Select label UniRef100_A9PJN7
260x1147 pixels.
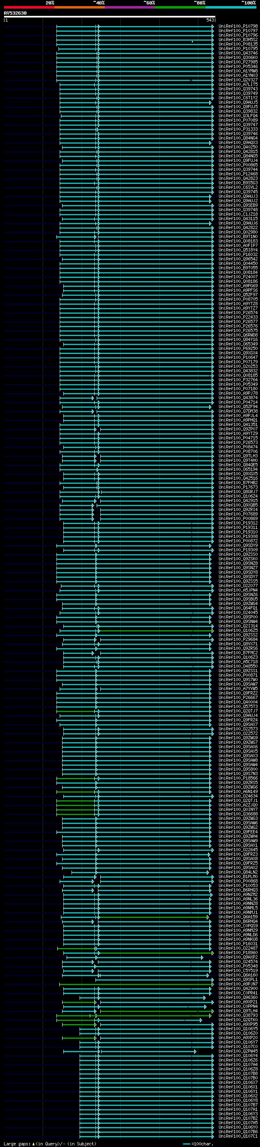(x=238, y=984)
